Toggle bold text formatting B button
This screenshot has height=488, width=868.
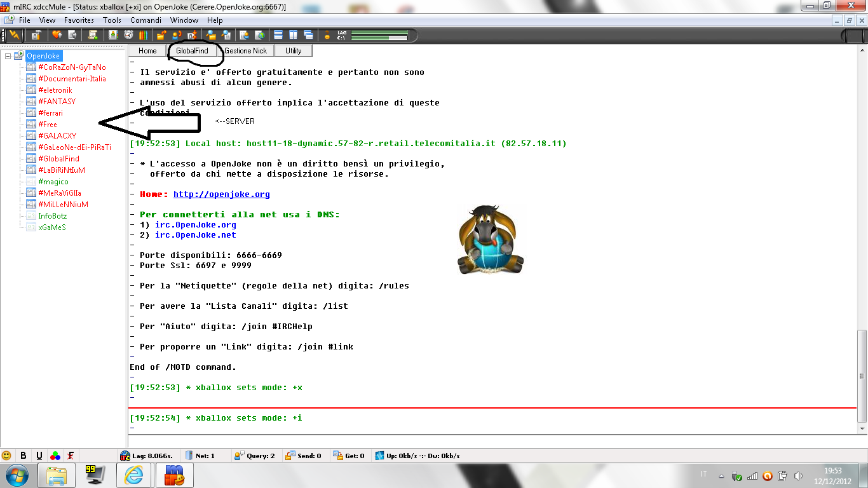click(x=24, y=456)
